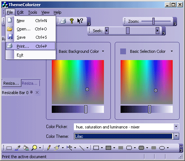Activate the context help arrow-question icon

80,21
